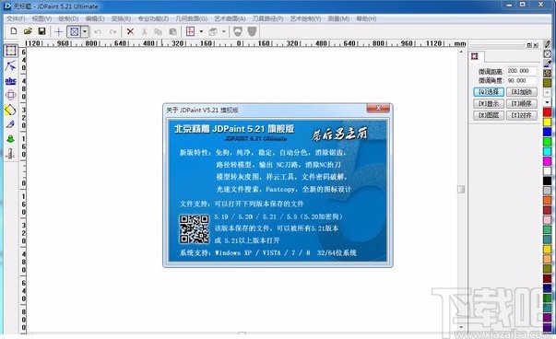Pick the black color swatch
This screenshot has height=339, width=556.
click(547, 181)
